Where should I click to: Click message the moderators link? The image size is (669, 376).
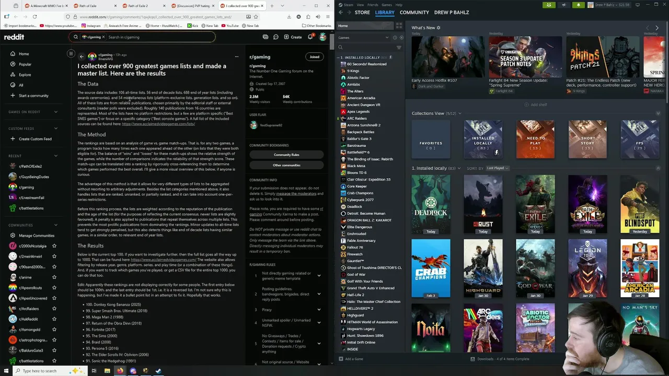(x=296, y=194)
